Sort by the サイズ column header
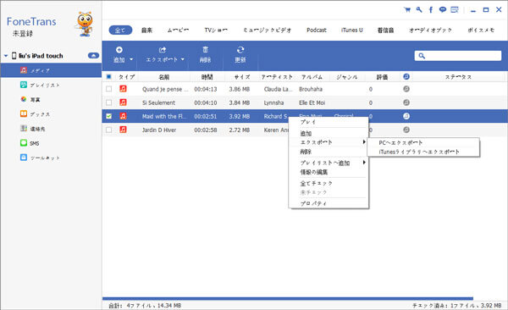Screen dimensions: 508x310 point(242,77)
